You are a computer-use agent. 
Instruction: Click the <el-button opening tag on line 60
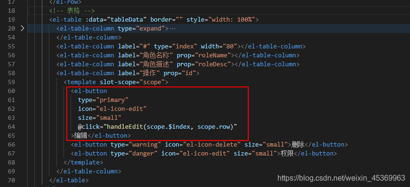[x=89, y=91]
